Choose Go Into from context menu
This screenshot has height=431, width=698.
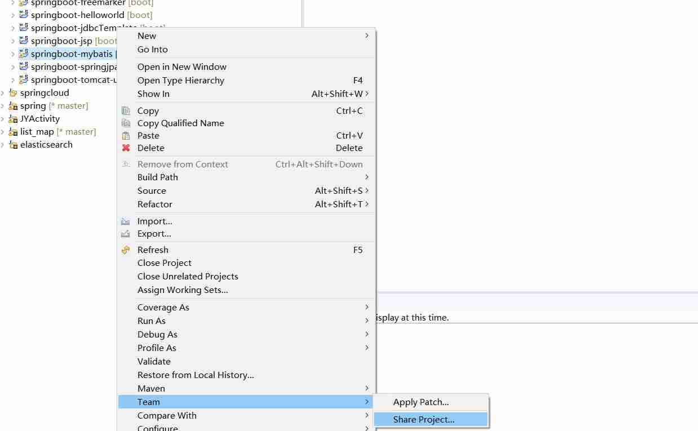(x=247, y=49)
